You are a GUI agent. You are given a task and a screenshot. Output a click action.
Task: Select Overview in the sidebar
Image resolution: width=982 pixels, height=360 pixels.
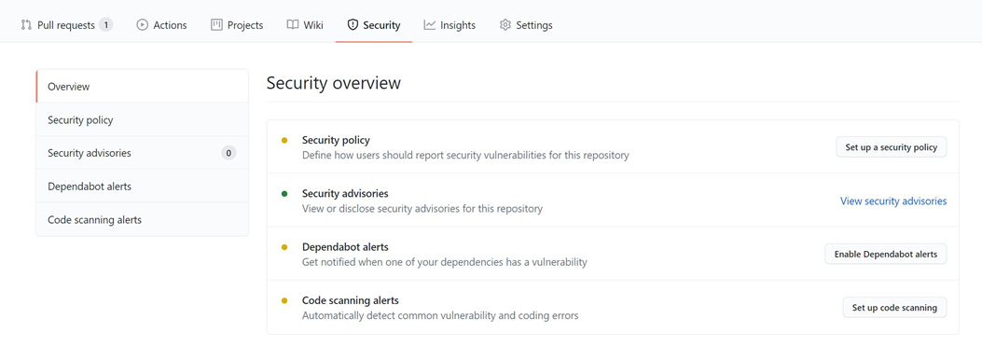tap(142, 87)
